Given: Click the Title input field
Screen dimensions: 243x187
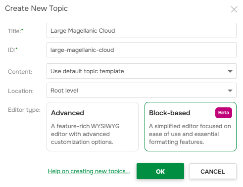Looking at the screenshot, I should point(142,31).
